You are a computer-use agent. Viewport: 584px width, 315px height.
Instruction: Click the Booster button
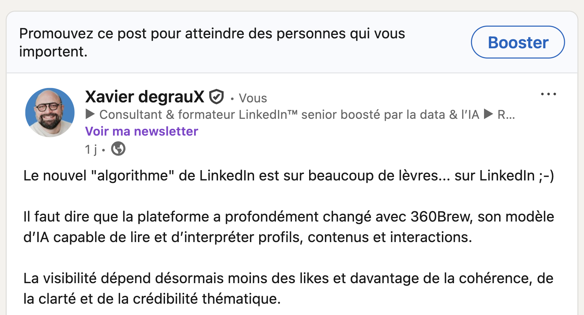point(518,42)
